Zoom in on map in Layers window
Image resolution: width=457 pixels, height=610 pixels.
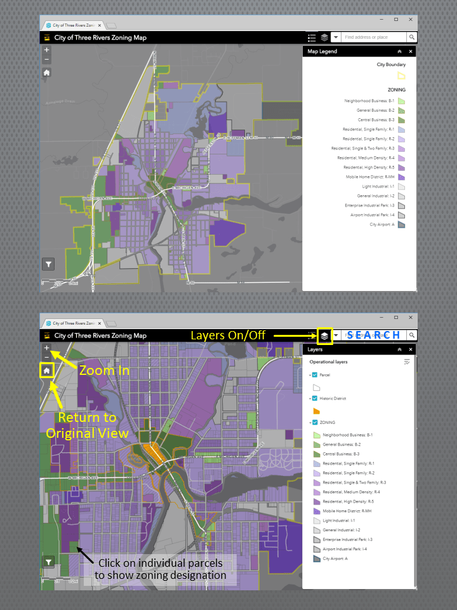46,348
